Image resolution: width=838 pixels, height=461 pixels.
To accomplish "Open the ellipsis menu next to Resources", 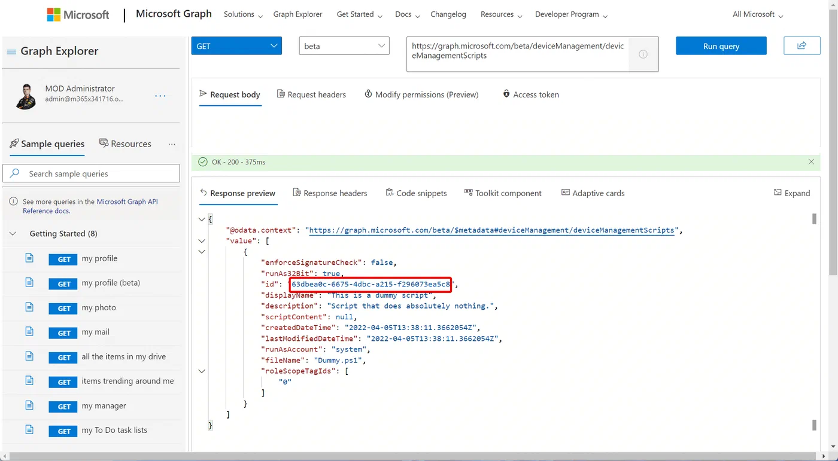I will (x=172, y=144).
